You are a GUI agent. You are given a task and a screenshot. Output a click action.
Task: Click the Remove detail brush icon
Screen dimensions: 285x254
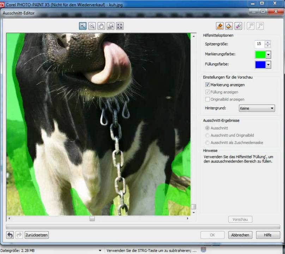(260, 26)
